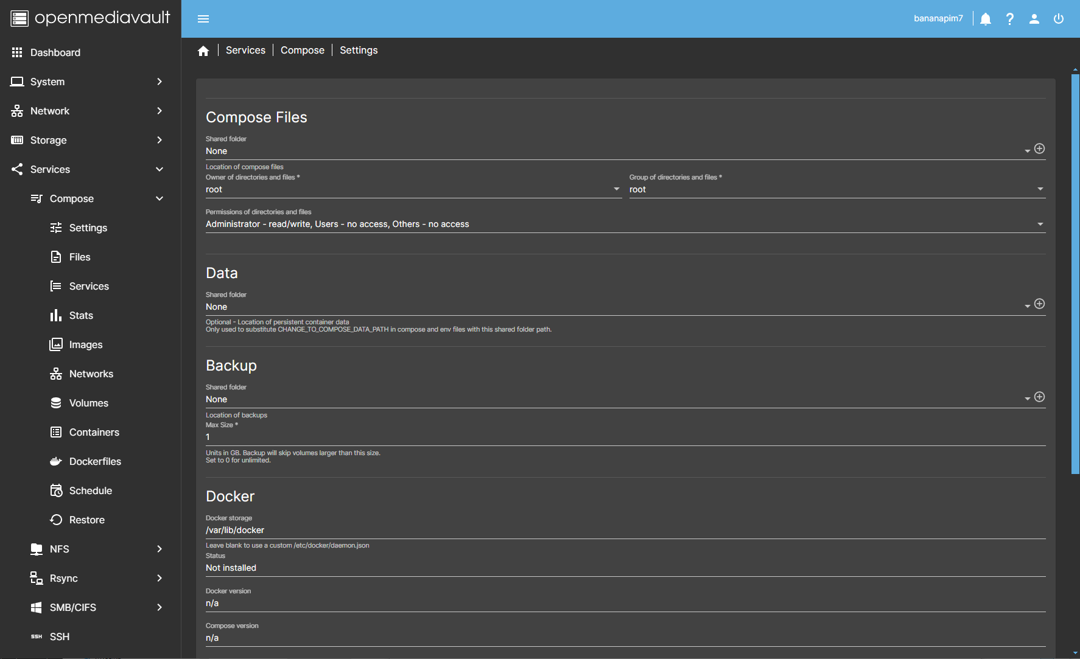
Task: Open SSH sidebar item
Action: (90, 636)
